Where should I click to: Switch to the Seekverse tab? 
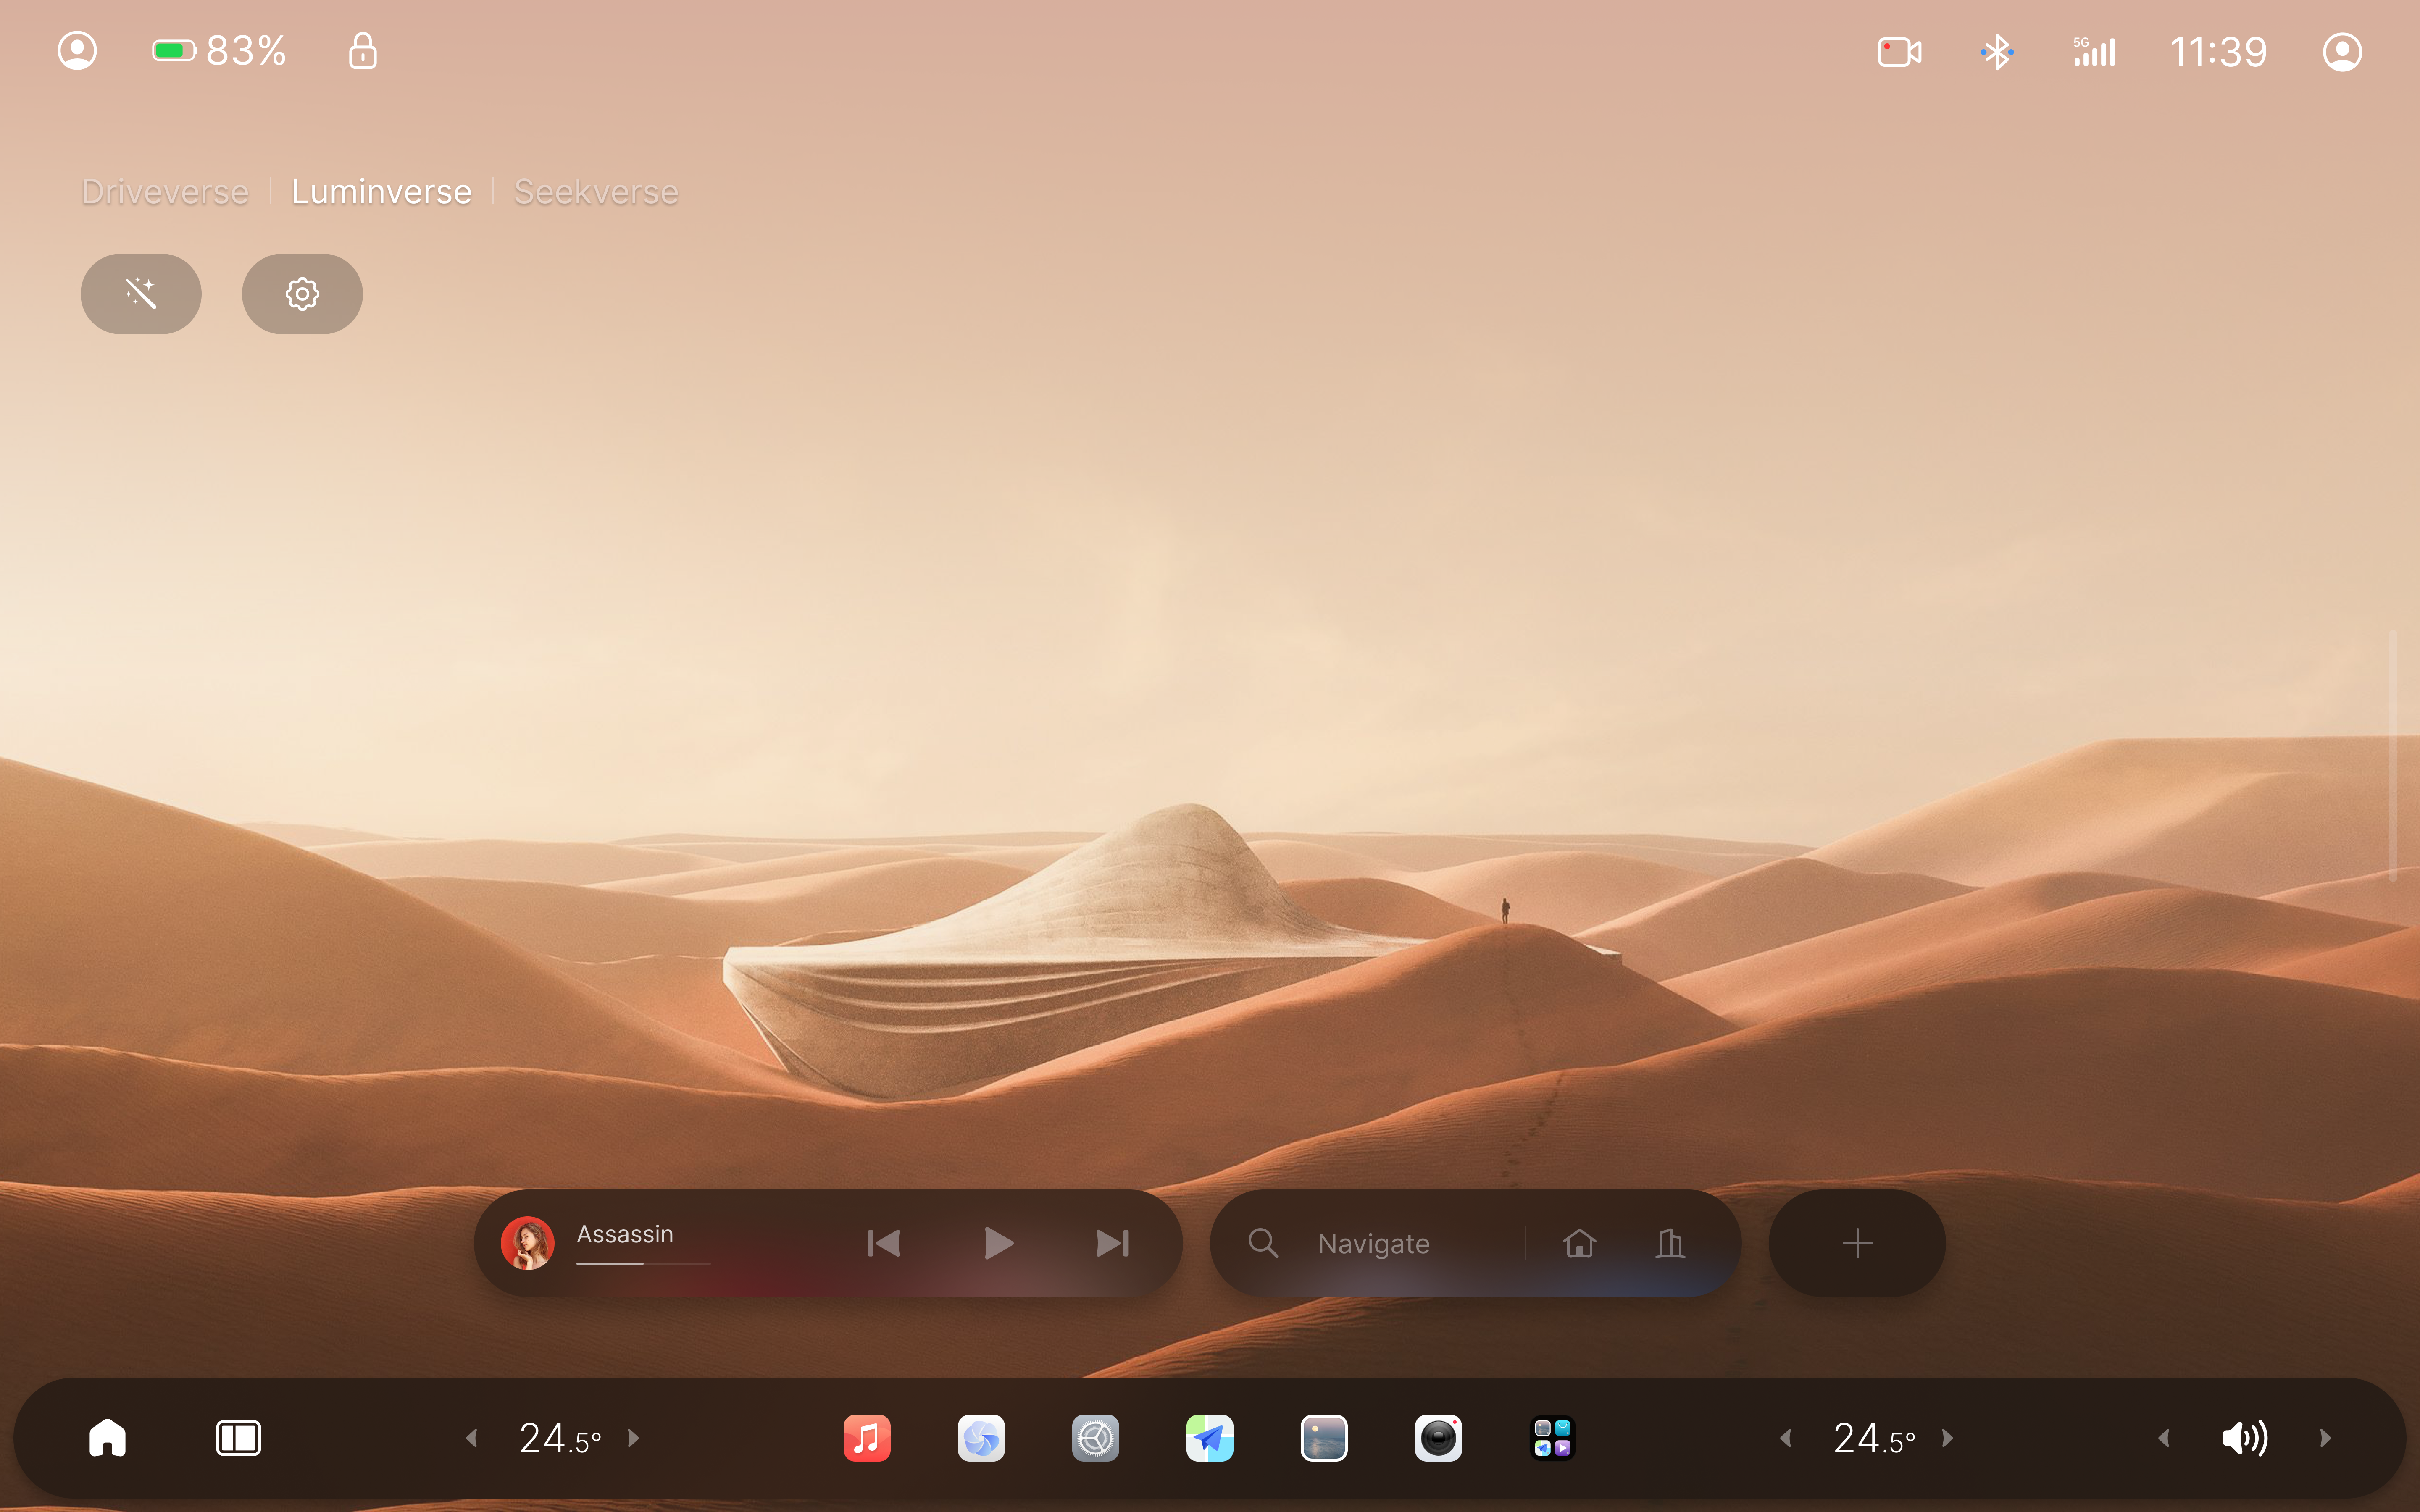[596, 191]
